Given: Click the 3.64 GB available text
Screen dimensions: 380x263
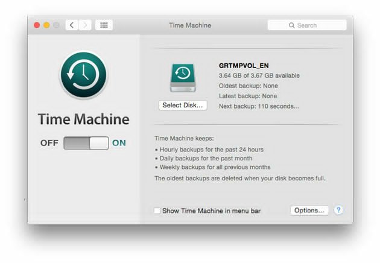Looking at the screenshot, I should coord(259,75).
